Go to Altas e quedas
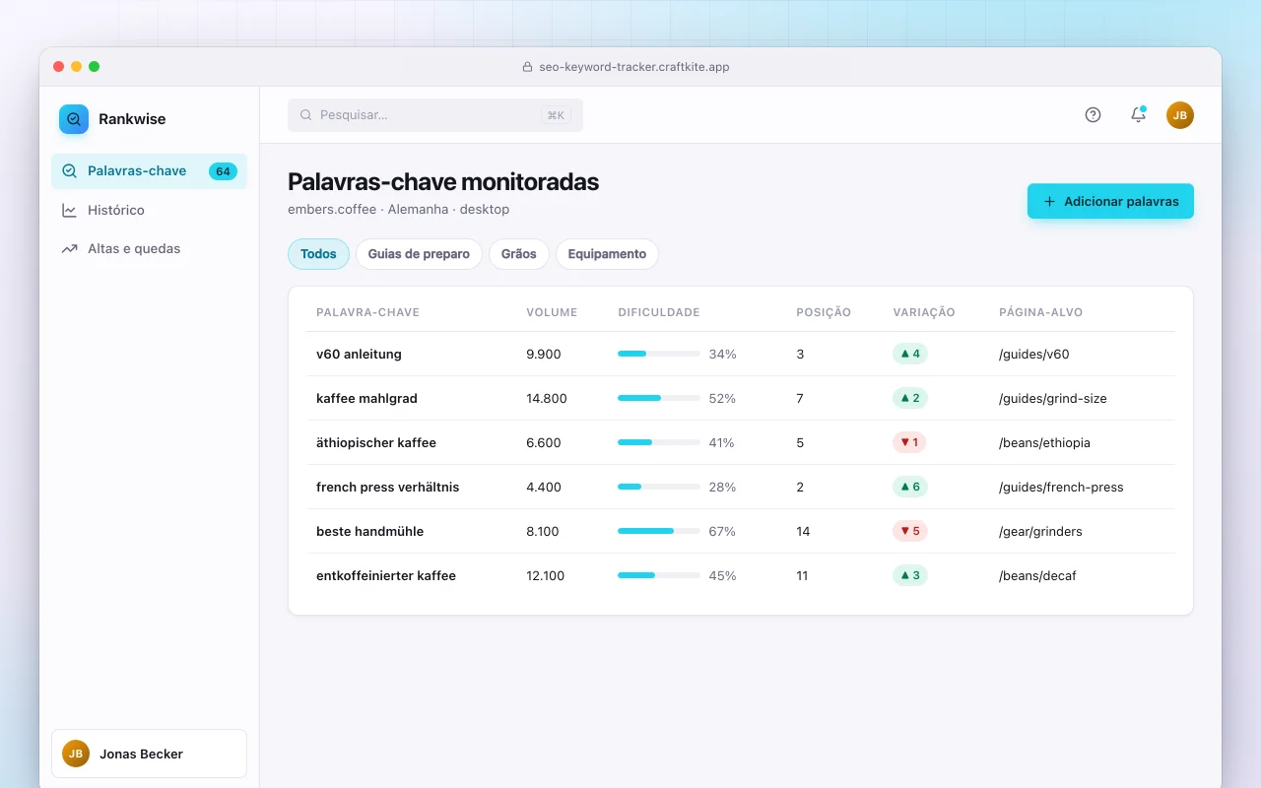This screenshot has width=1261, height=788. pos(149,248)
